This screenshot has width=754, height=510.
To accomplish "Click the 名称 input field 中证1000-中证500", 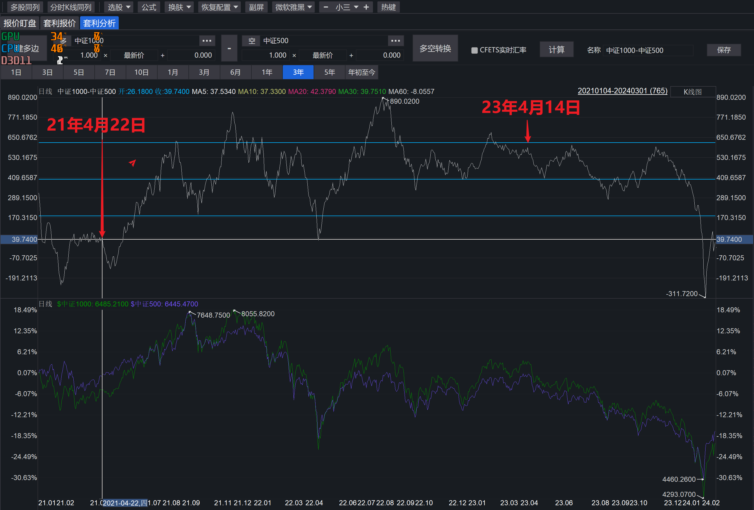I will click(x=648, y=50).
